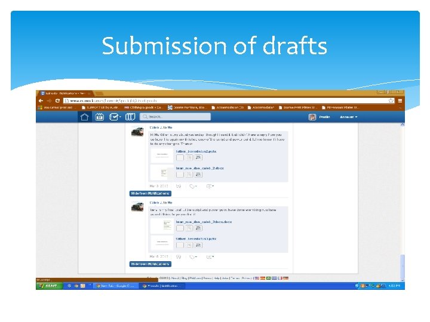Click the preview icon under bran_nue_dae_caleb_3 file
Image resolution: width=430 pixels, height=322 pixels.
[198, 228]
